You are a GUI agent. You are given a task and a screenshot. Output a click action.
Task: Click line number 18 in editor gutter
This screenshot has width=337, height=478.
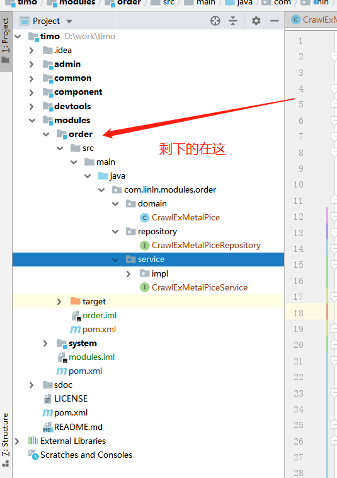[299, 313]
